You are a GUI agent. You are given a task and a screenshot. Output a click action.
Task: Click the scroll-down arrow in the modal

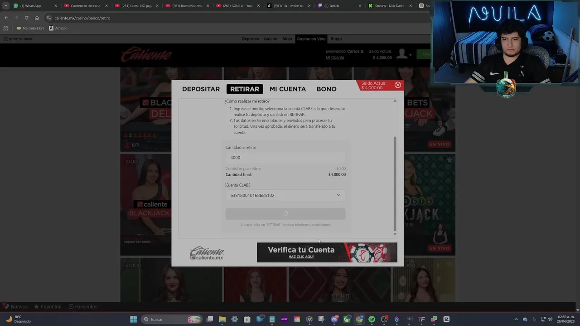(395, 234)
